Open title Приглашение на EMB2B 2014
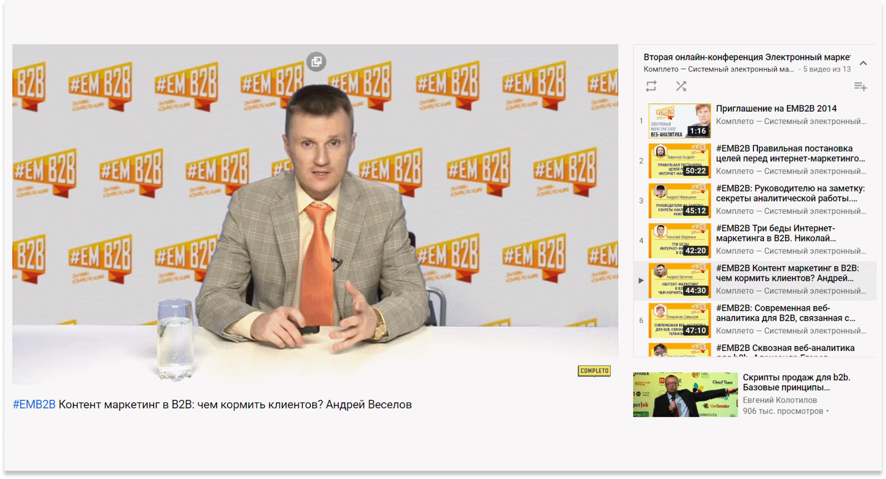This screenshot has height=479, width=886. point(776,108)
